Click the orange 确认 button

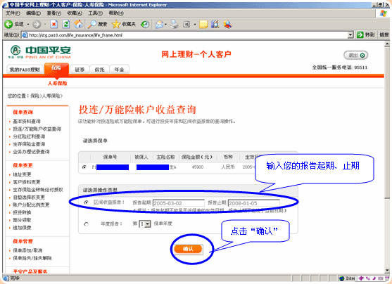[x=188, y=249]
